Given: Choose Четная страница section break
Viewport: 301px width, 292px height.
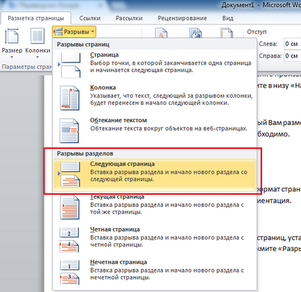Looking at the screenshot, I should 155,240.
